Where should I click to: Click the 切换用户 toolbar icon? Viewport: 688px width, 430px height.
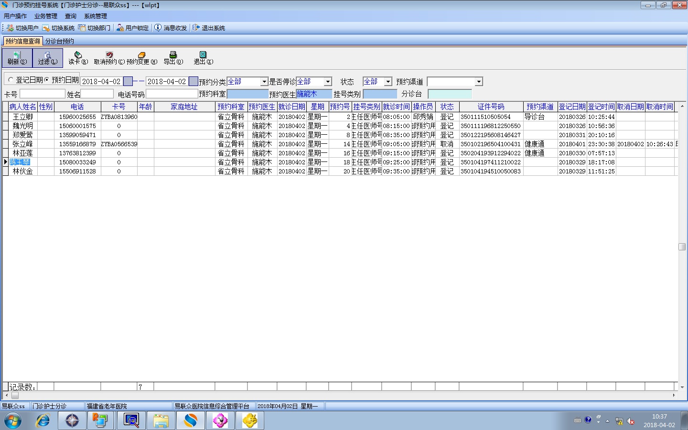click(22, 28)
